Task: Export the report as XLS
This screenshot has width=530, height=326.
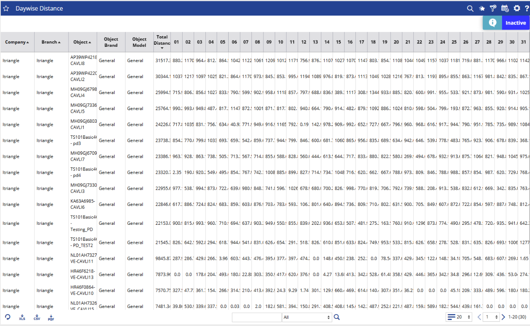Action: [x=22, y=318]
